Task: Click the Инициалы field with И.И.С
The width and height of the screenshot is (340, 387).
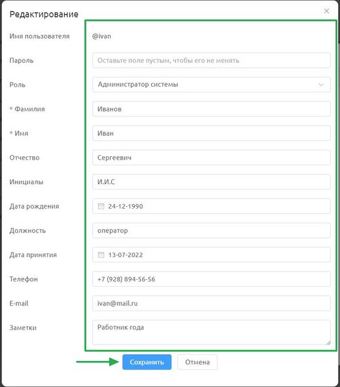Action: click(x=211, y=182)
